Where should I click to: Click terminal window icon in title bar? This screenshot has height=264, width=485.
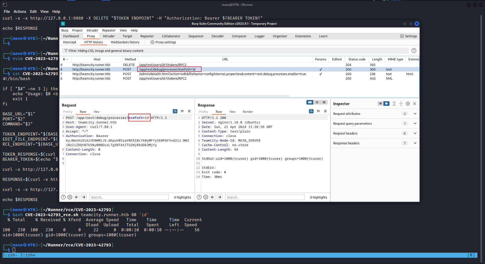(5, 5)
